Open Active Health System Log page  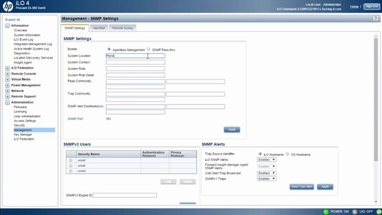pyautogui.click(x=31, y=49)
